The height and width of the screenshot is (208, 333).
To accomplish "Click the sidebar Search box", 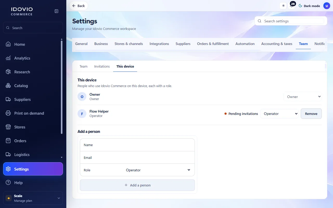I will tap(33, 28).
